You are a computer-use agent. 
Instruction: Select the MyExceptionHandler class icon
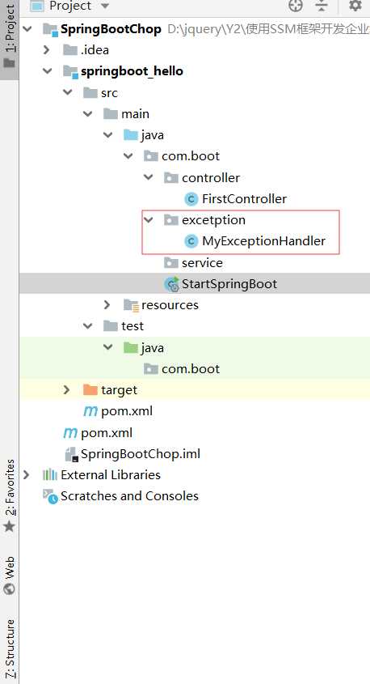191,241
